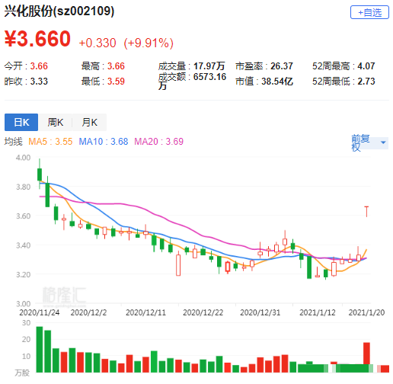Open the 前复权 adjustment dropdown
Image resolution: width=393 pixels, height=384 pixels.
(x=369, y=142)
